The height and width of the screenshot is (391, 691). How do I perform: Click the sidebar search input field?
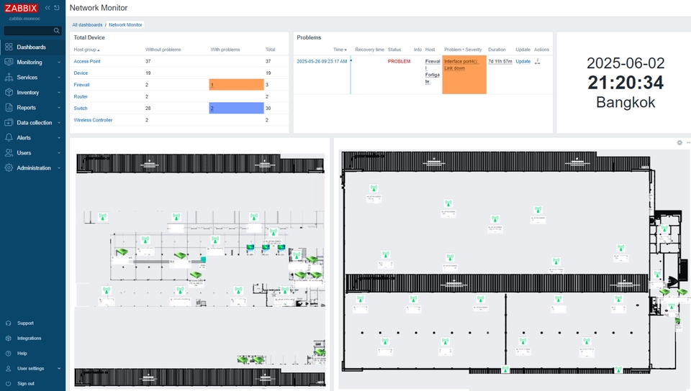coord(29,30)
